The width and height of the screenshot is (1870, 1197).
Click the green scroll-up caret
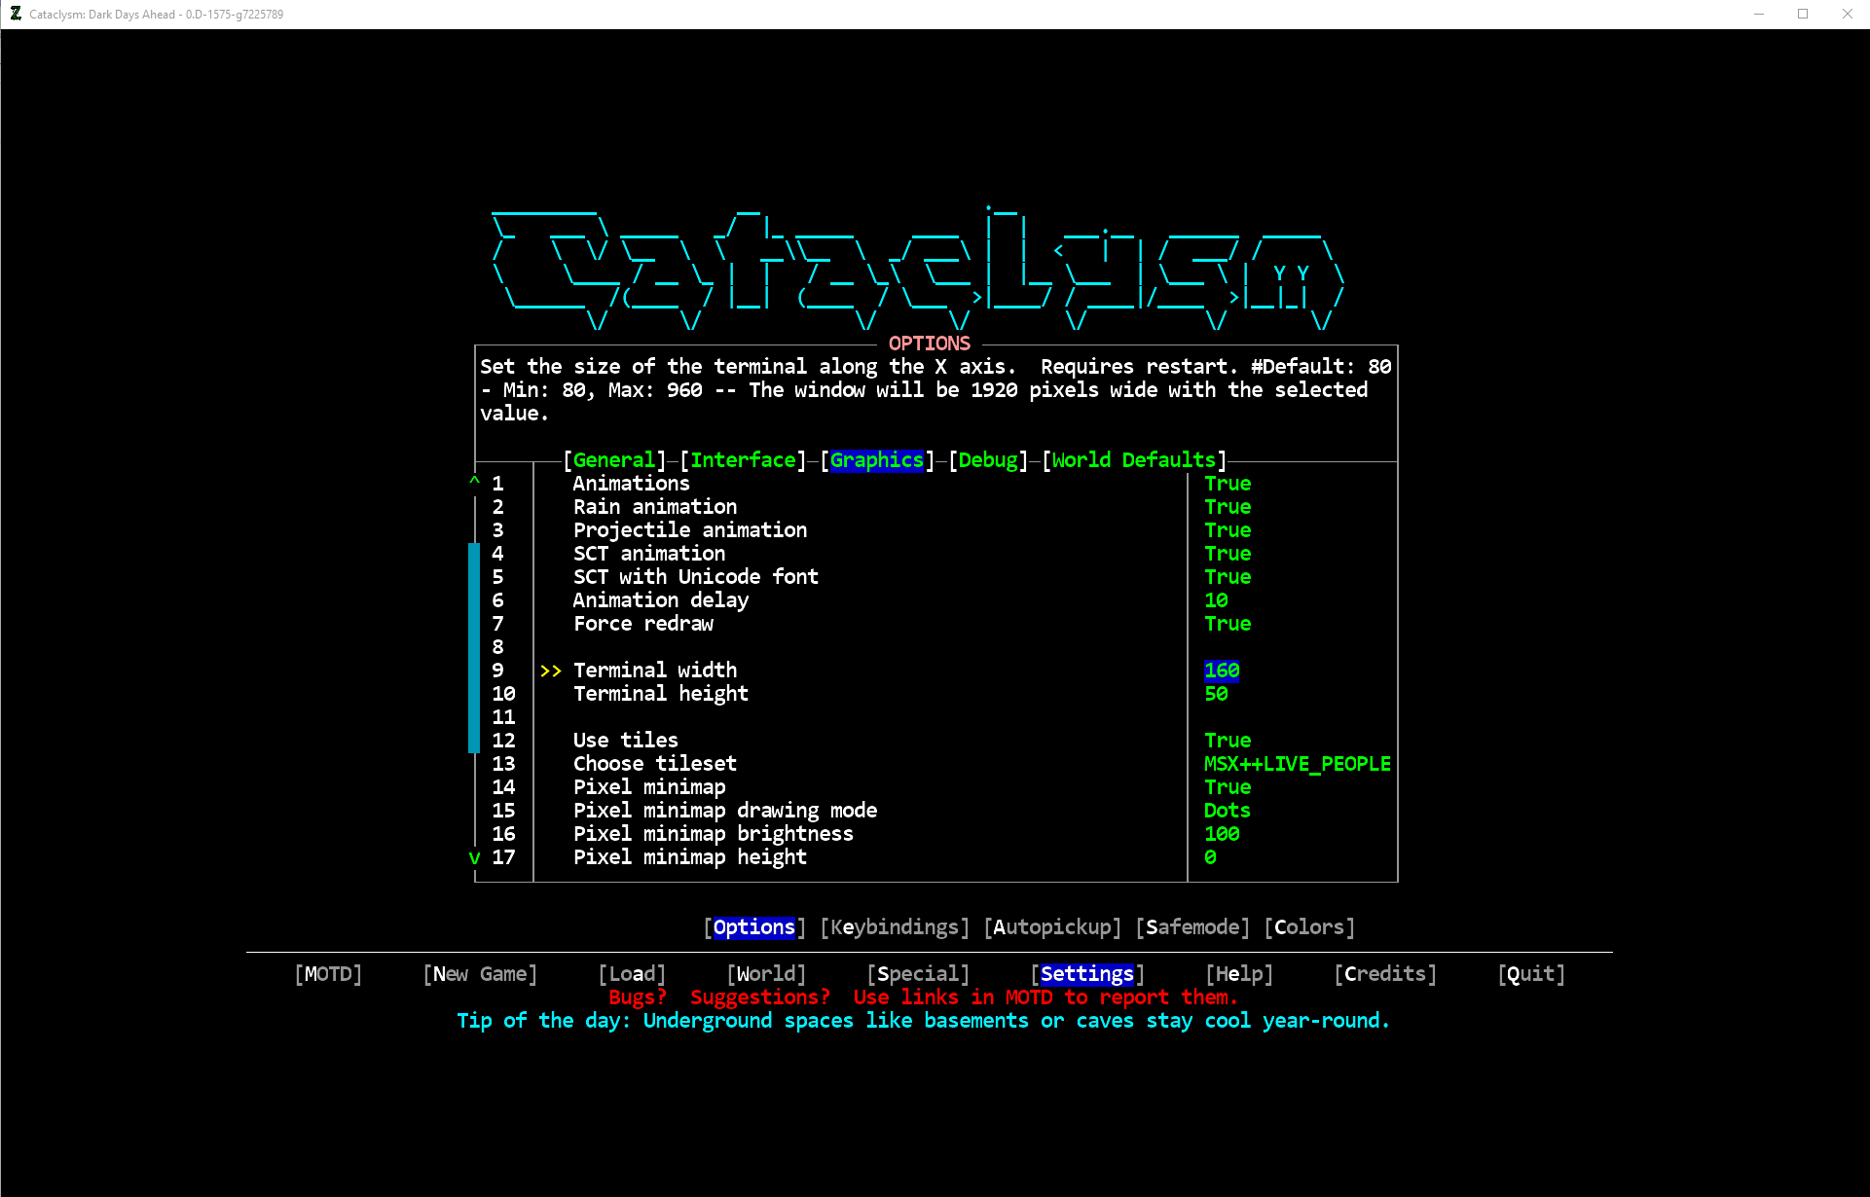coord(475,483)
